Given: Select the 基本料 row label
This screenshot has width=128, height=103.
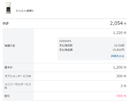Looking at the screenshot, I should pyautogui.click(x=9, y=67).
